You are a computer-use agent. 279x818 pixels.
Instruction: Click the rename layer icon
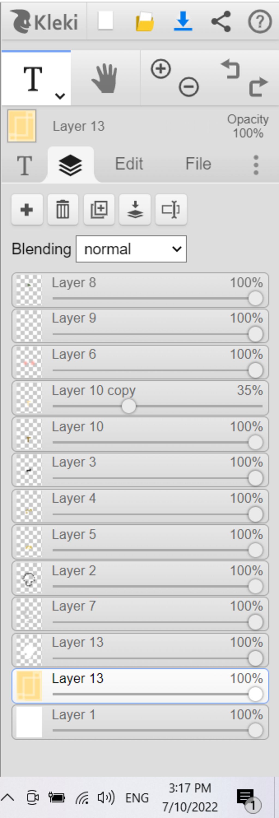tap(171, 209)
